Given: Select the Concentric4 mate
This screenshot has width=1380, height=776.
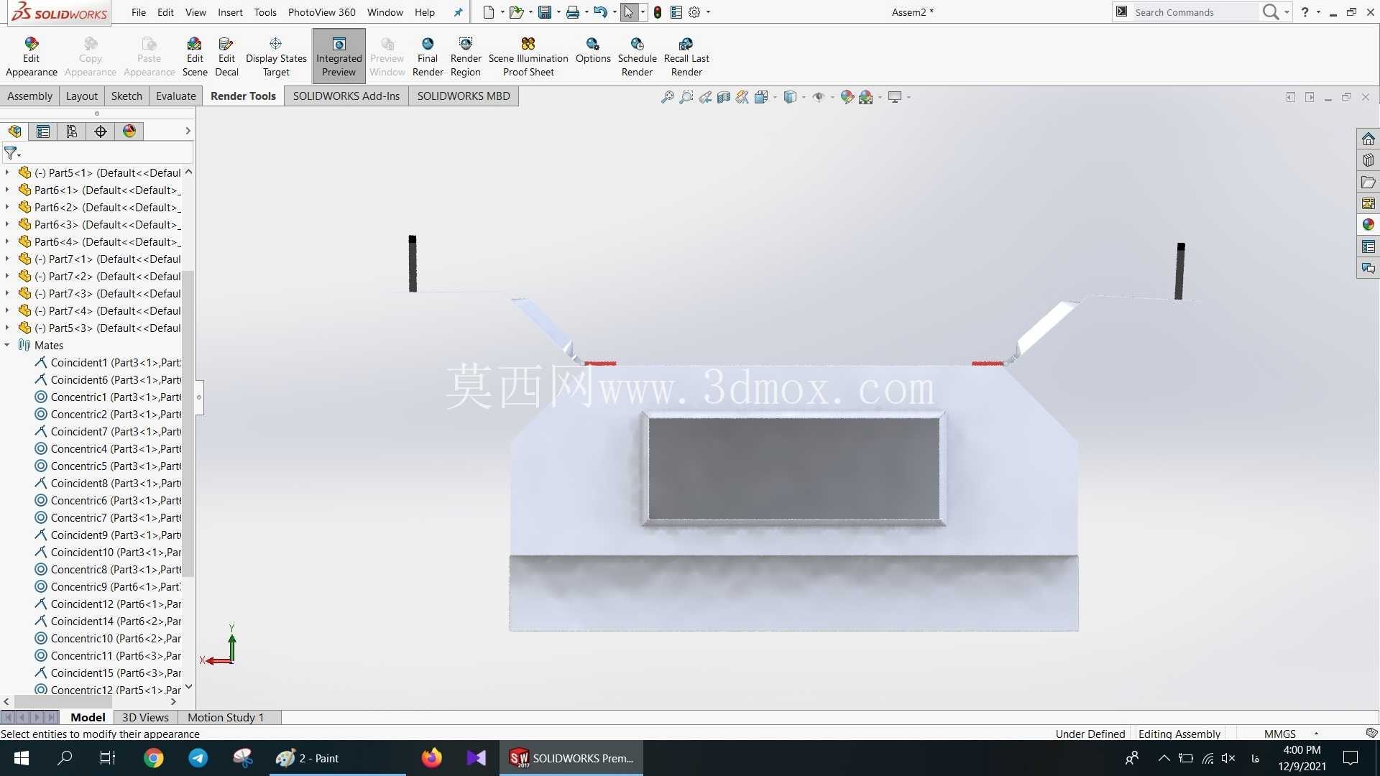Looking at the screenshot, I should [108, 448].
